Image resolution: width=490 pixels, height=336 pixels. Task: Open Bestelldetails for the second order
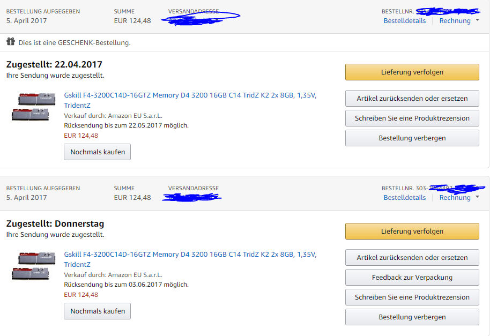[404, 197]
